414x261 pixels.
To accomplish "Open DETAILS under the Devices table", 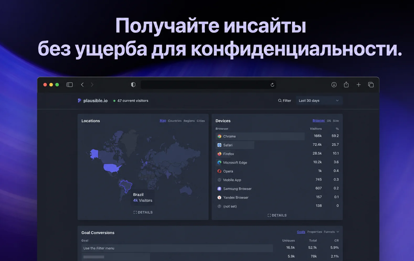I will pos(277,215).
